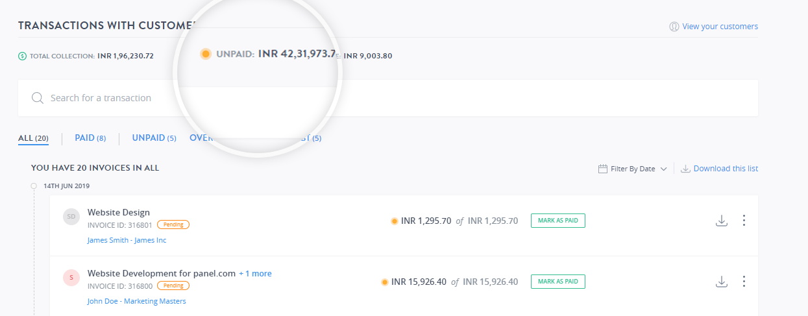Switch to the PAID (8) tab
The width and height of the screenshot is (808, 316).
click(x=90, y=138)
